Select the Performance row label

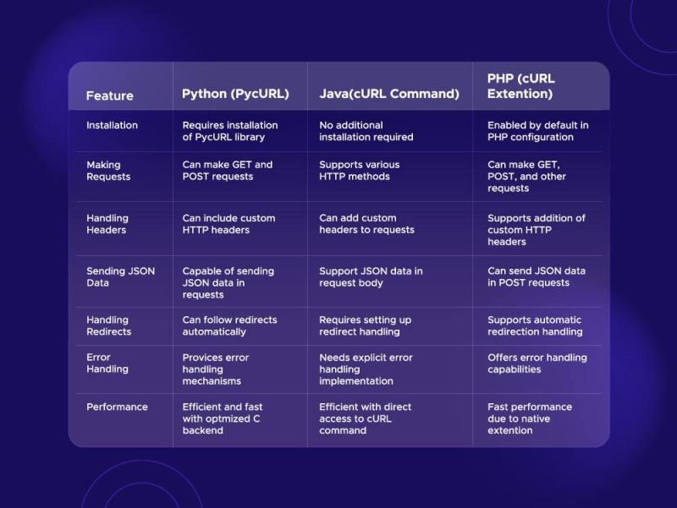112,407
